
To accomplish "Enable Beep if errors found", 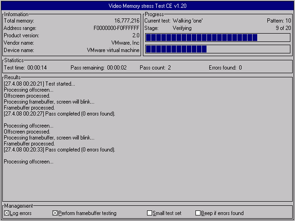I will (198, 213).
